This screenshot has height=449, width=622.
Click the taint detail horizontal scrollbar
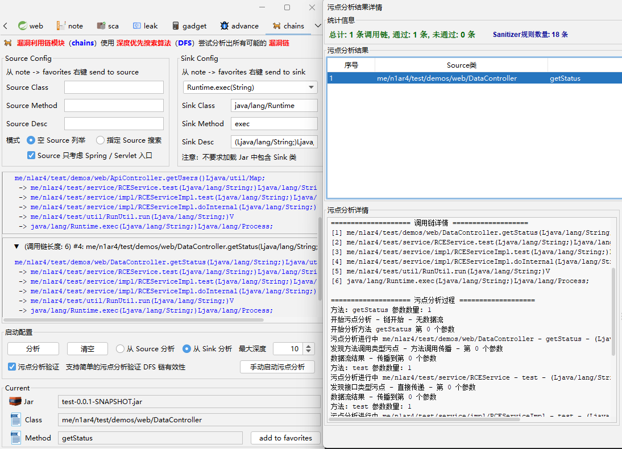(425, 419)
